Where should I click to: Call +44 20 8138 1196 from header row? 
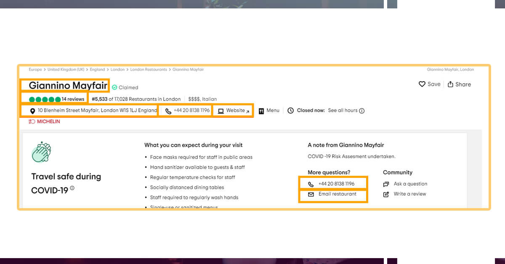coord(191,111)
